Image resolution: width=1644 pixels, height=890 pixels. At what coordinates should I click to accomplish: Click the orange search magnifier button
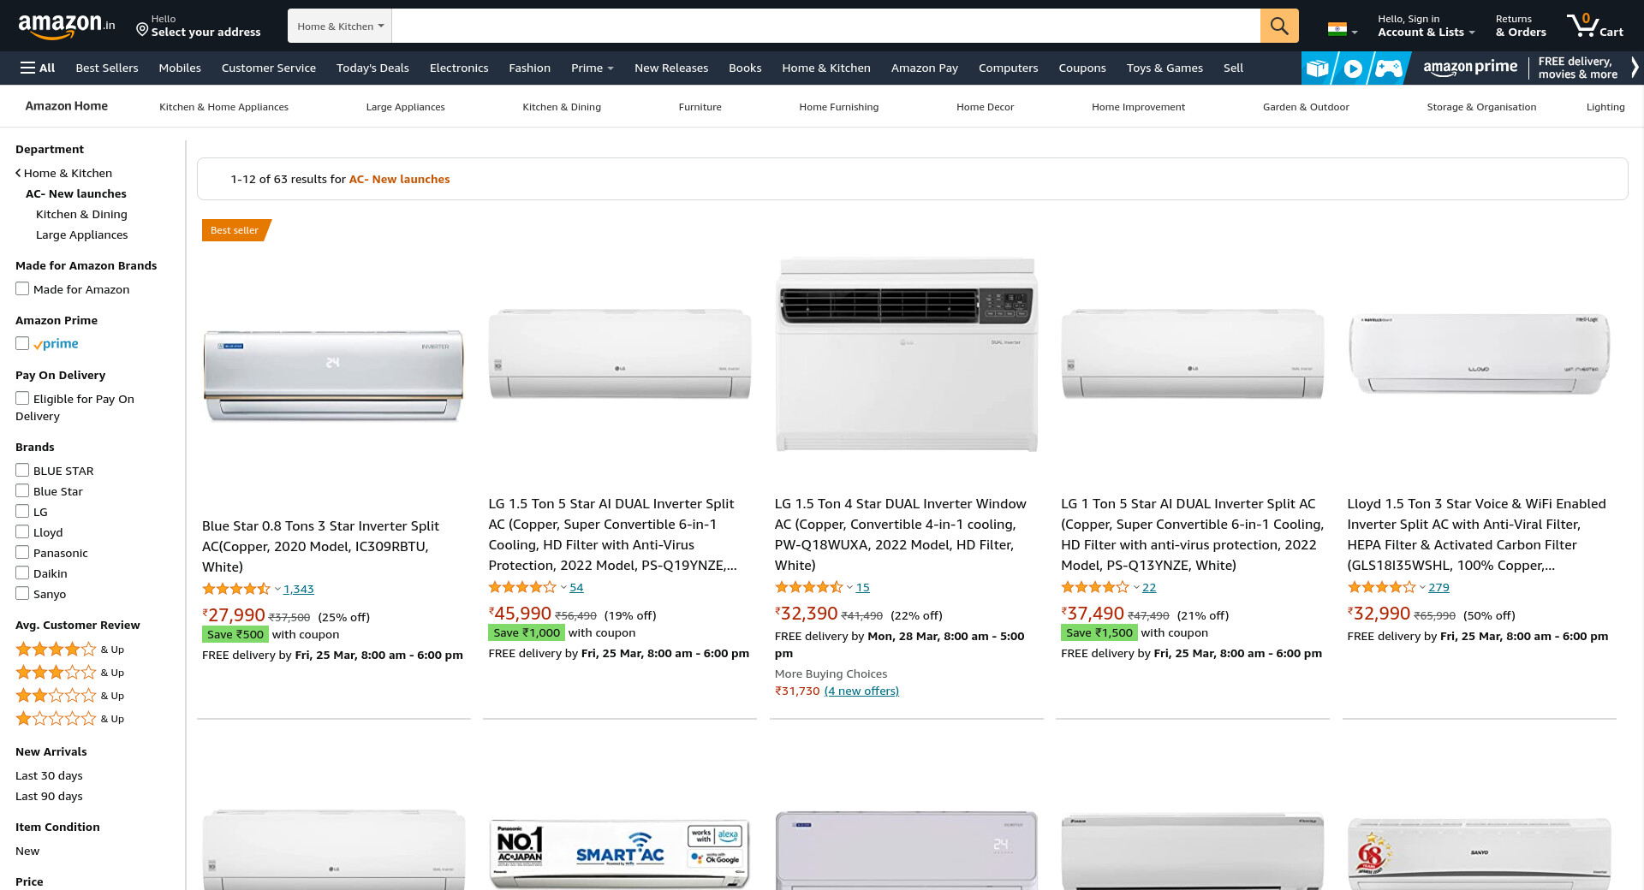pyautogui.click(x=1279, y=26)
